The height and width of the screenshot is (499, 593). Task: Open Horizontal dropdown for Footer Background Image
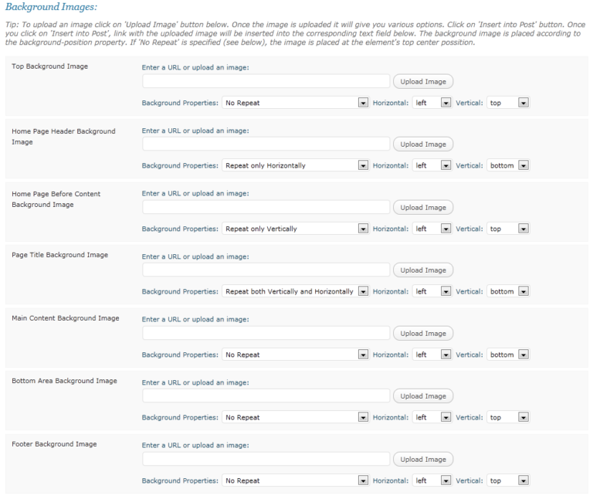click(432, 480)
